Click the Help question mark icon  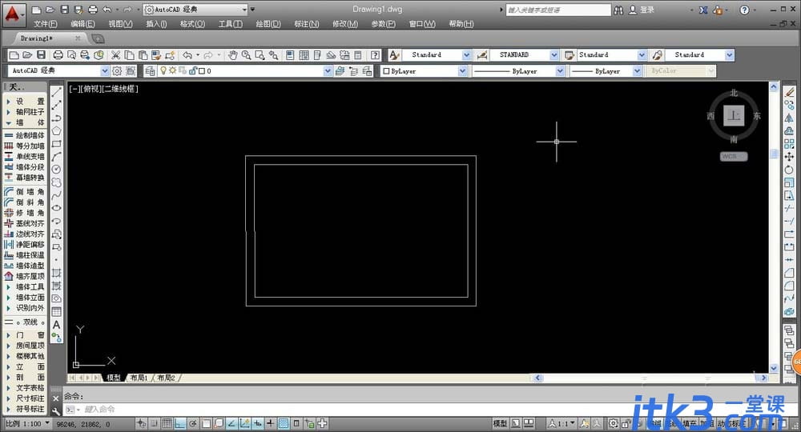coord(376,55)
